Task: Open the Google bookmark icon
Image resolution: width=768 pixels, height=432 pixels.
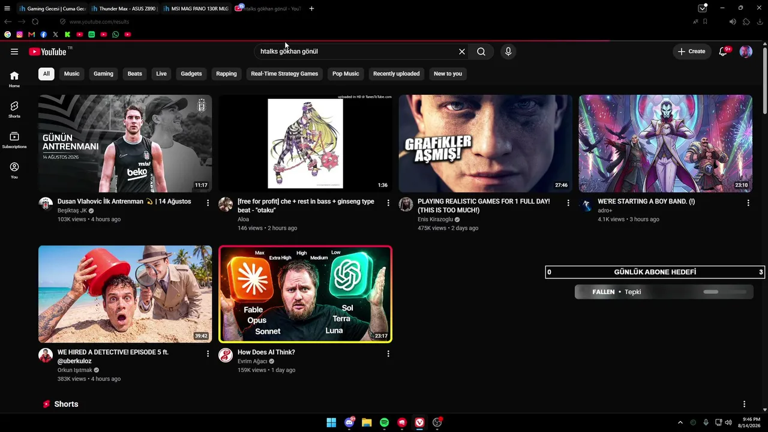Action: pos(7,35)
